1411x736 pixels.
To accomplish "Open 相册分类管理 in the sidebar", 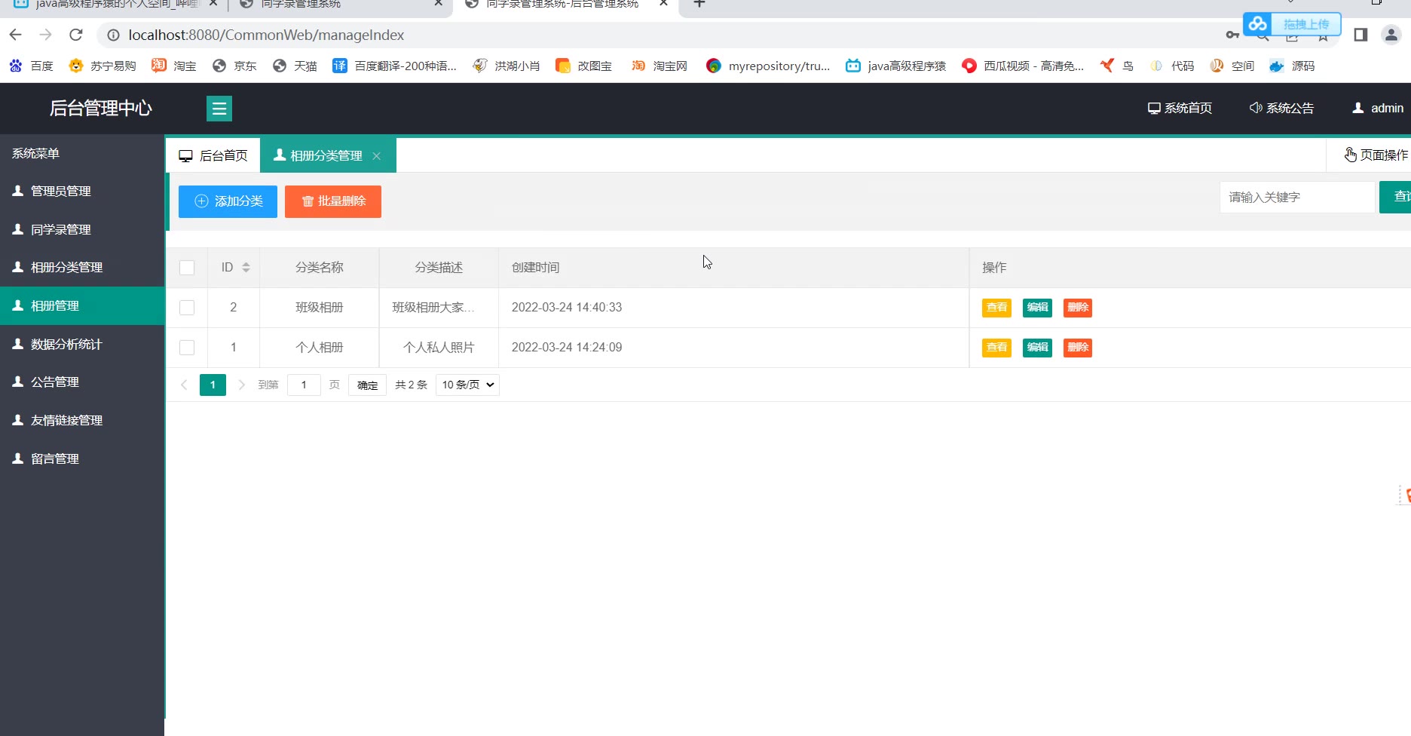I will tap(82, 268).
